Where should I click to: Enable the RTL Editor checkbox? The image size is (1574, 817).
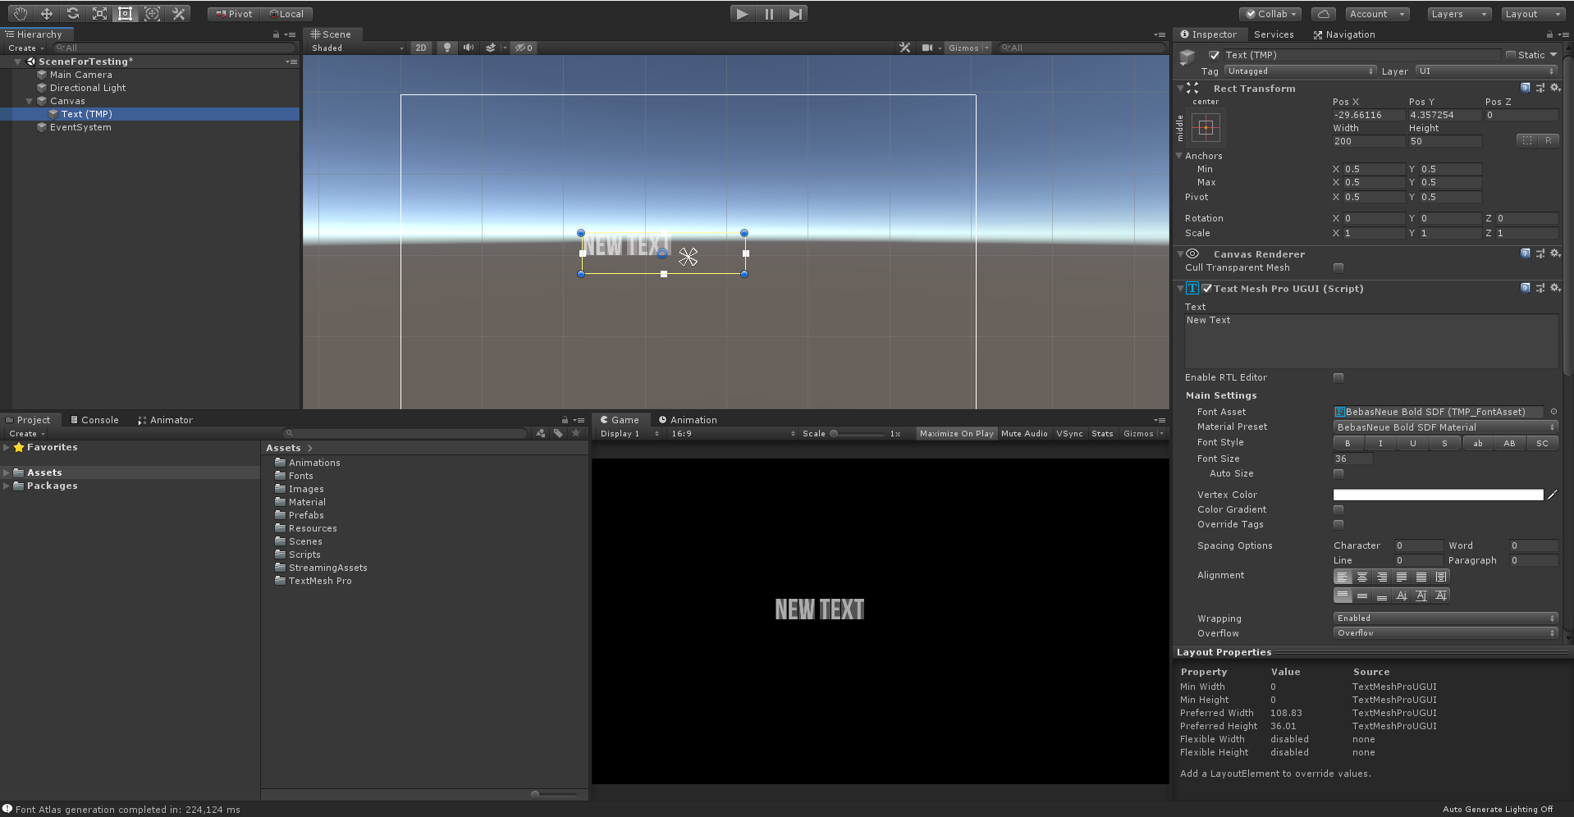pos(1338,377)
